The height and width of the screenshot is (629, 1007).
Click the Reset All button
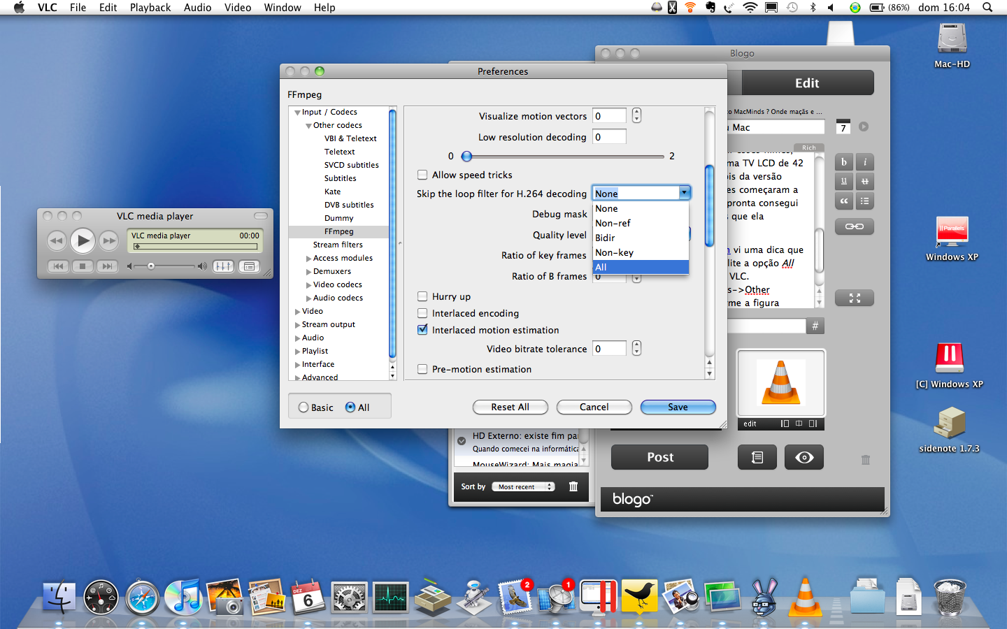[x=510, y=407]
